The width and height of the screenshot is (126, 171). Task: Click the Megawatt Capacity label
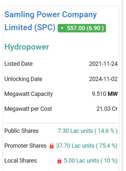pyautogui.click(x=29, y=94)
